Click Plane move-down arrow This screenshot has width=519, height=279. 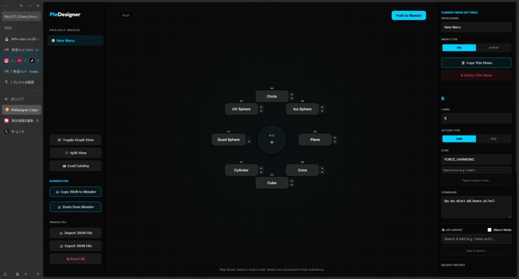tap(335, 142)
